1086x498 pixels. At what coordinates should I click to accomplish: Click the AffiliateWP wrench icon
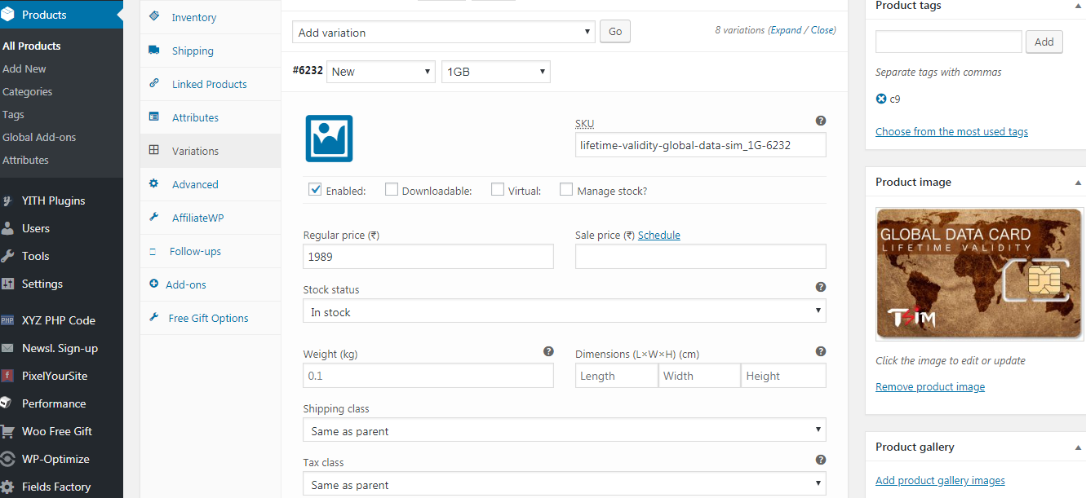tap(154, 217)
